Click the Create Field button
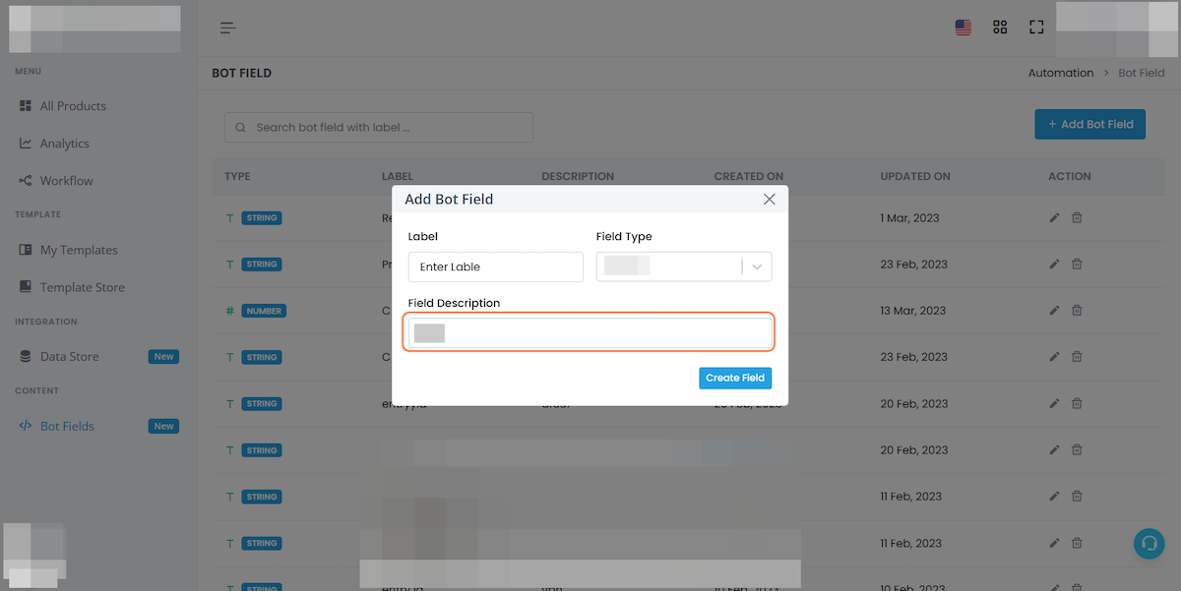 coord(735,378)
